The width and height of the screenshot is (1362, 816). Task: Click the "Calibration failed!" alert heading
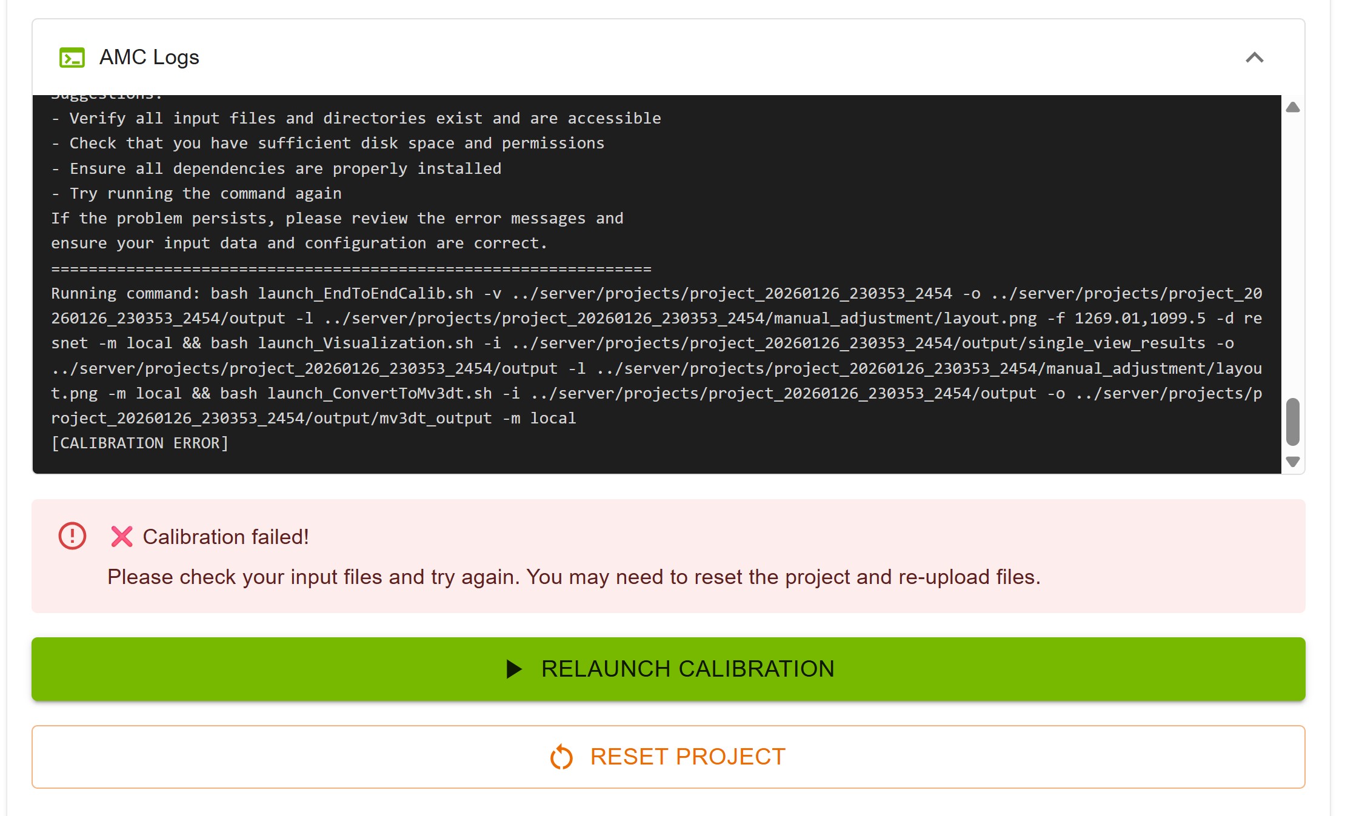[x=225, y=537]
